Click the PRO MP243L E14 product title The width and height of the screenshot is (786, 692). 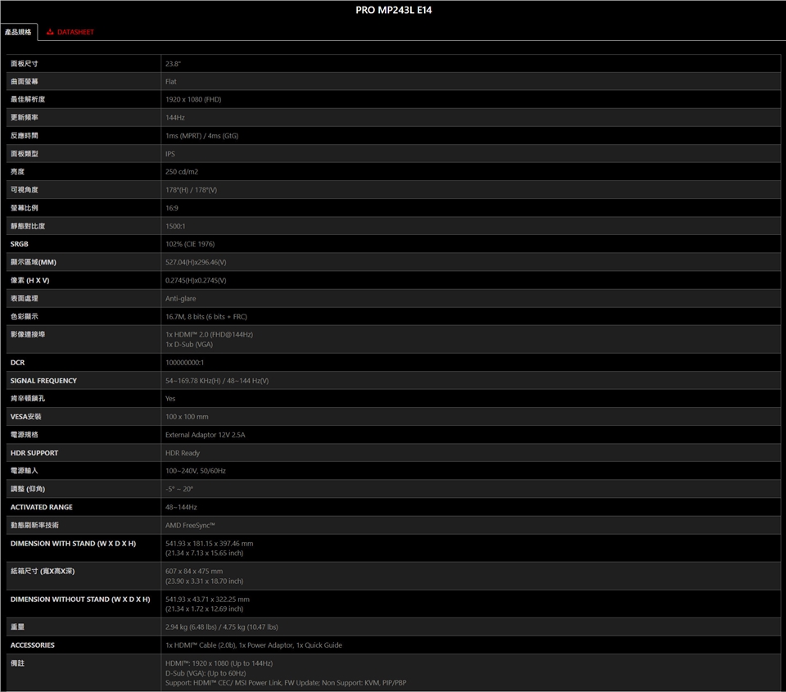tap(393, 11)
